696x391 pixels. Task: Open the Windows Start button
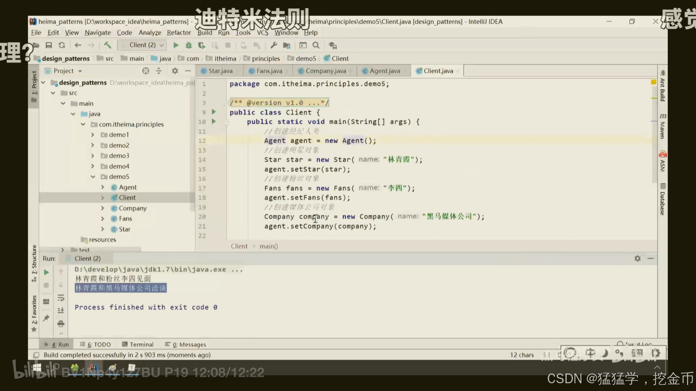tap(37, 368)
